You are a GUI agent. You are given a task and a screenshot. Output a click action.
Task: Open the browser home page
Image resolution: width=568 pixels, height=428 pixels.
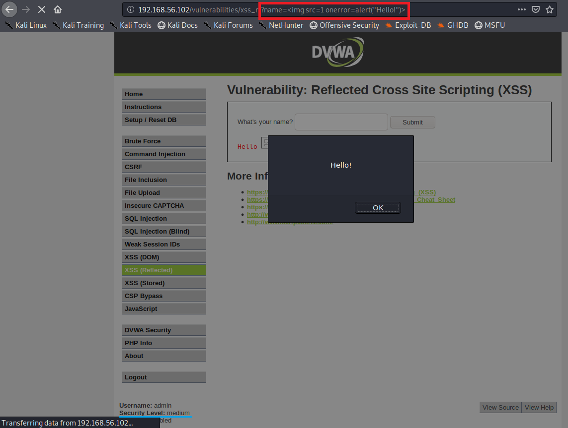tap(58, 9)
